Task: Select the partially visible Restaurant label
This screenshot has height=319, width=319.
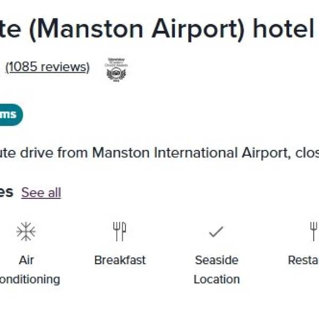Action: [303, 261]
